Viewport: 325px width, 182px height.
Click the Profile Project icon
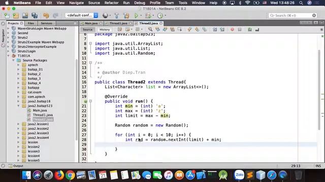(160, 16)
